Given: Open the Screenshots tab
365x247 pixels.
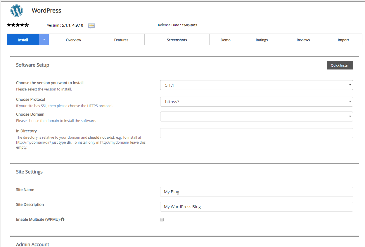Looking at the screenshot, I should tap(177, 40).
